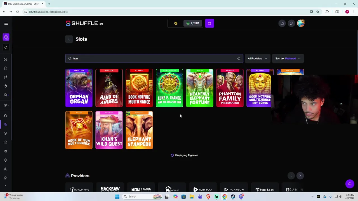
Task: Reload the page in the browser
Action: click(17, 12)
